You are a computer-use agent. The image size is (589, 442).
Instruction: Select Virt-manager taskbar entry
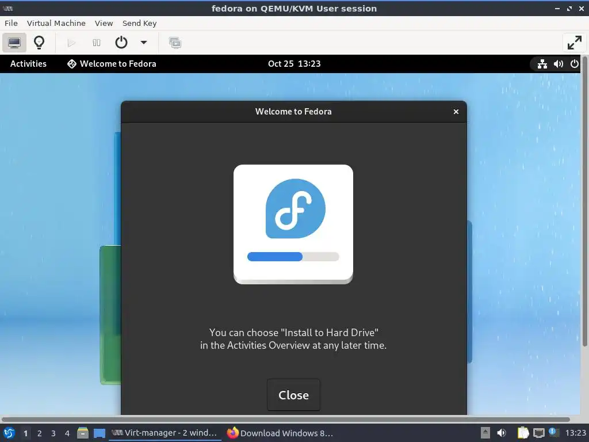(165, 433)
